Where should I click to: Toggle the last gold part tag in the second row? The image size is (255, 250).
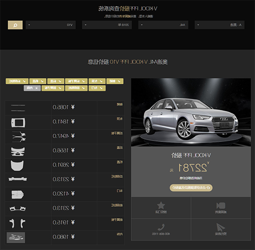point(97,88)
